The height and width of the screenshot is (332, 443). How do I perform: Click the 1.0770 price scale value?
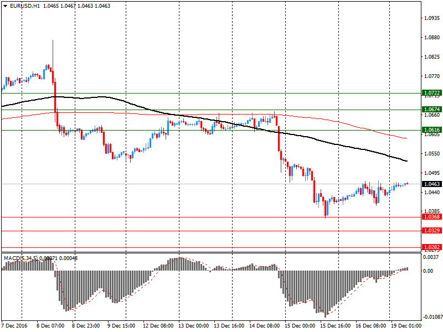pyautogui.click(x=432, y=76)
